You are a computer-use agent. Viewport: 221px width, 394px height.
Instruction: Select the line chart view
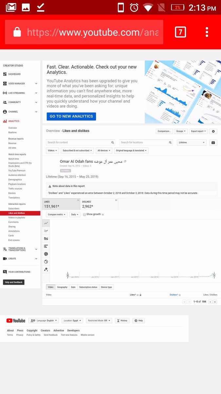tap(46, 223)
